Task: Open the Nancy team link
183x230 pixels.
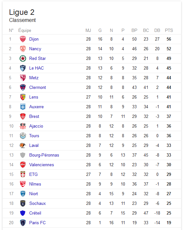Action: [35, 49]
